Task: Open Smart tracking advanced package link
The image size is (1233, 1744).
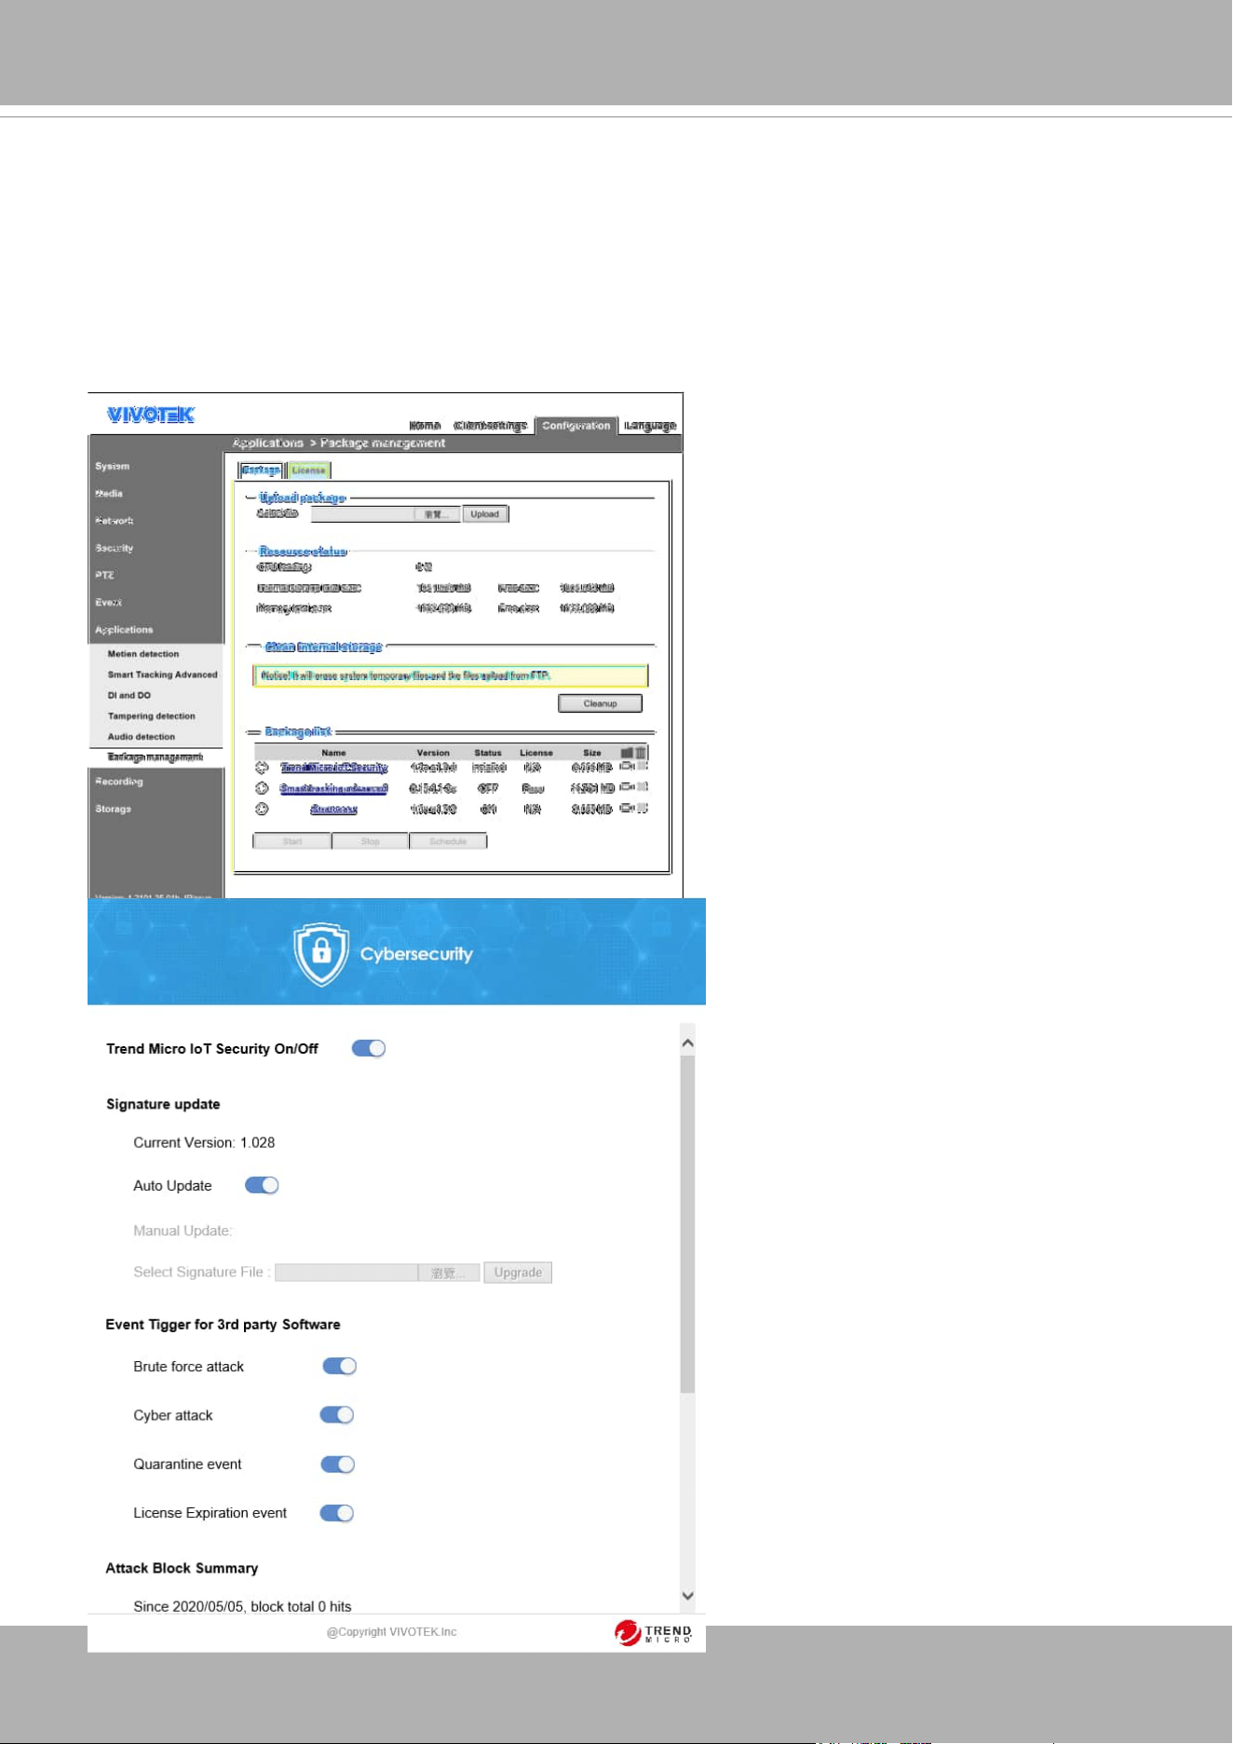Action: (x=333, y=788)
